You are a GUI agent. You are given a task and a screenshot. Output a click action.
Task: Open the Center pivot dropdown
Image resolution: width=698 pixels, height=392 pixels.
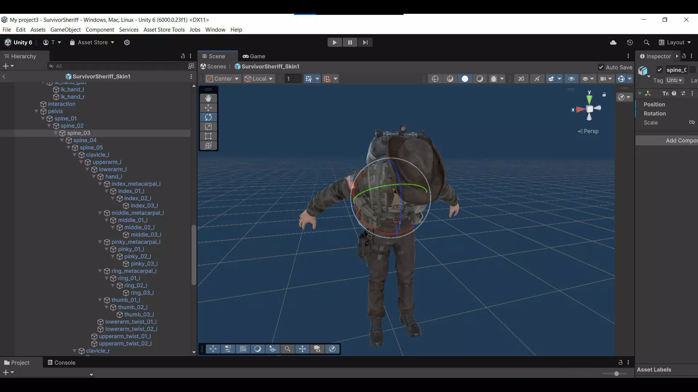(223, 79)
